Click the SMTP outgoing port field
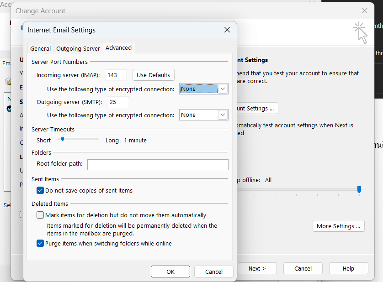The width and height of the screenshot is (383, 282). [x=118, y=102]
